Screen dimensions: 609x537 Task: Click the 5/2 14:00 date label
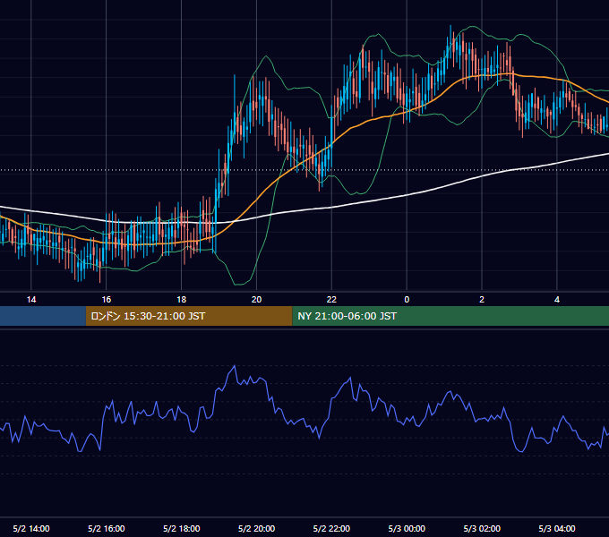31,528
